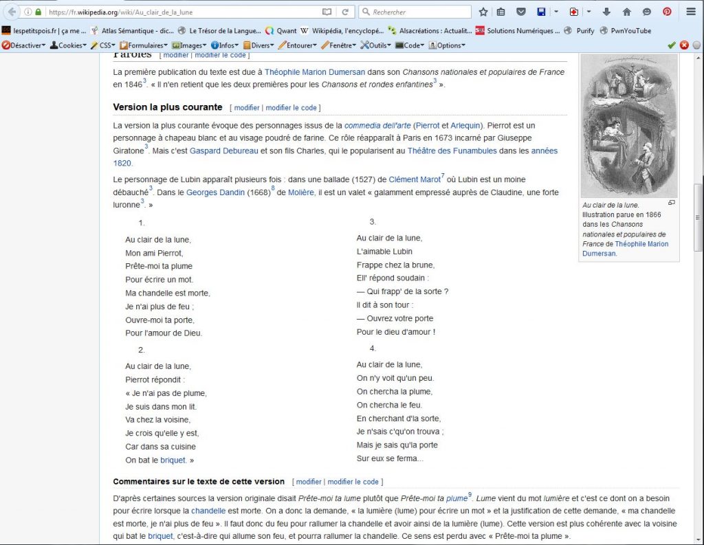This screenshot has height=545, width=704.
Task: Open the Images dropdown menu
Action: click(189, 45)
